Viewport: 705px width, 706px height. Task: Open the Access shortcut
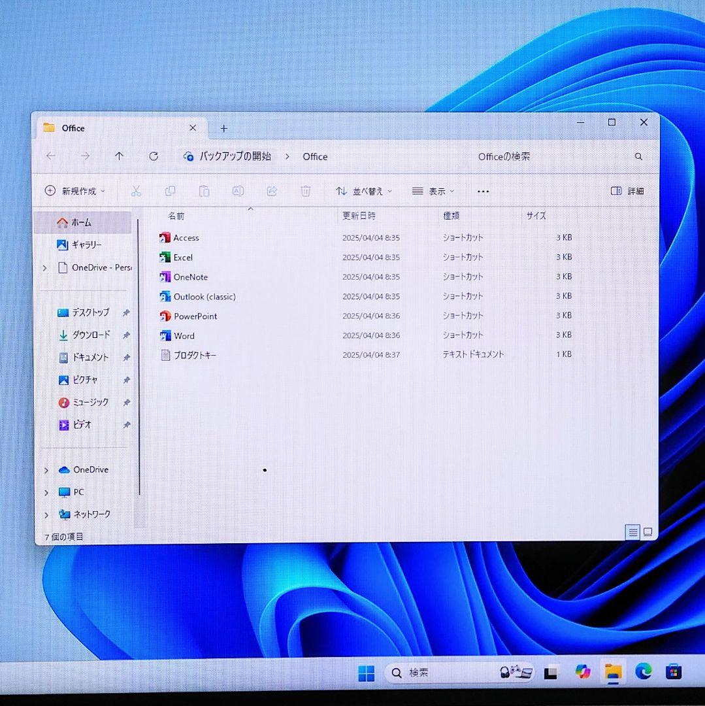click(186, 237)
